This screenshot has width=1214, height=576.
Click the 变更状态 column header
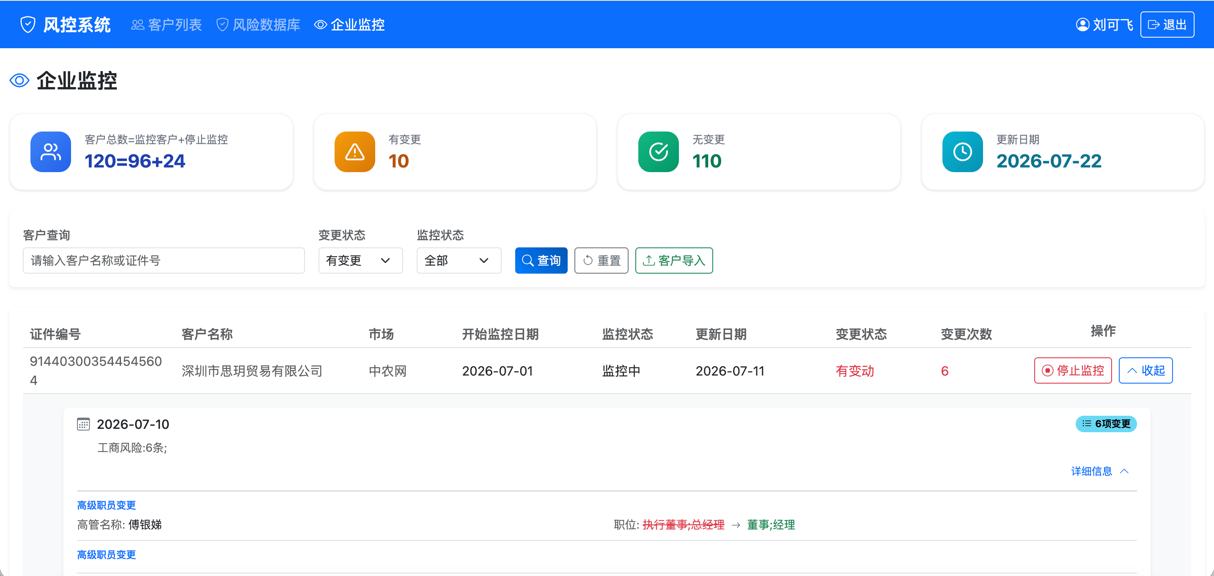pyautogui.click(x=861, y=334)
